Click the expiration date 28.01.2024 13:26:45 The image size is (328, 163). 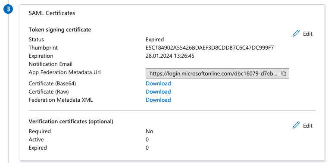(x=170, y=56)
